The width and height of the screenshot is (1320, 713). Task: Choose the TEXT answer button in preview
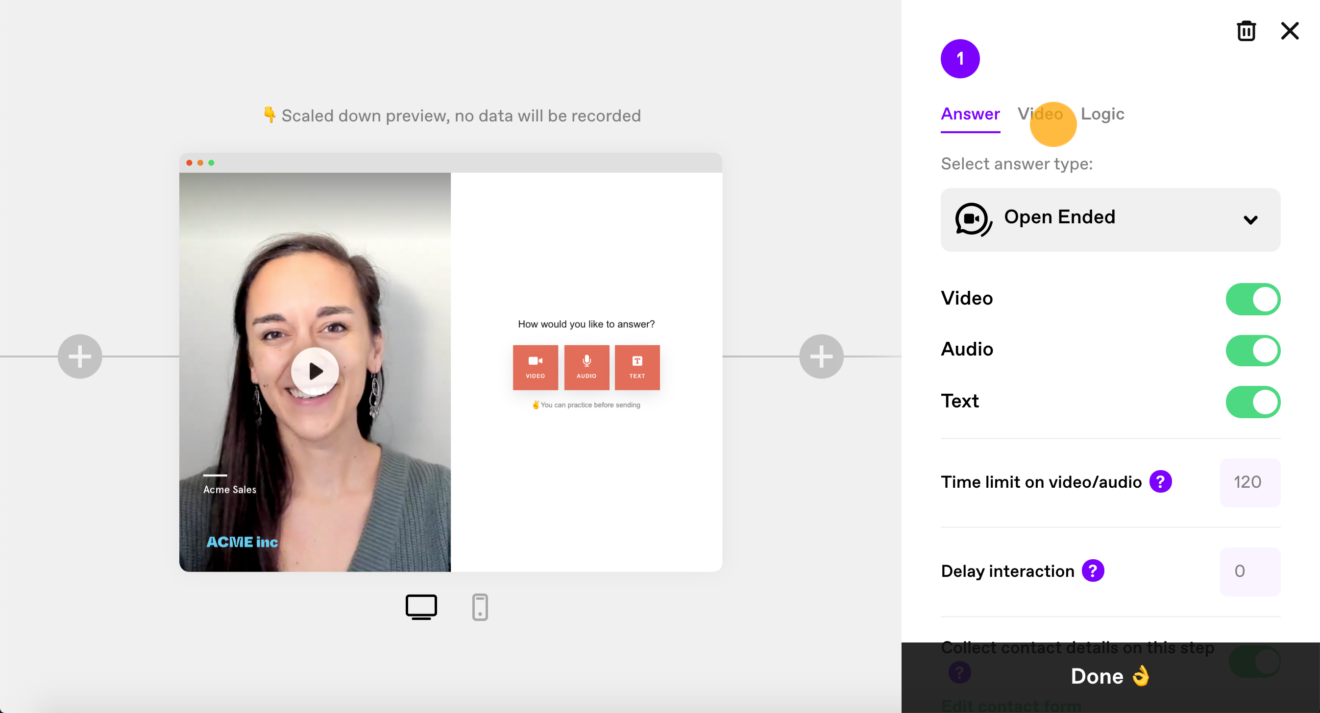click(x=637, y=367)
